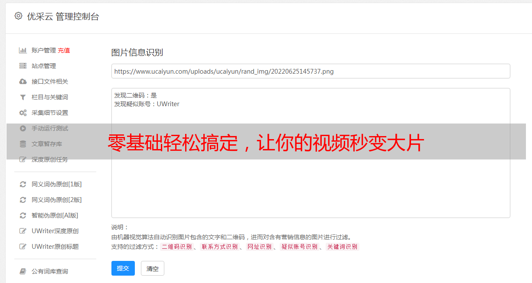
Task: Select 栏目与关键词 menu item
Action: (x=50, y=97)
